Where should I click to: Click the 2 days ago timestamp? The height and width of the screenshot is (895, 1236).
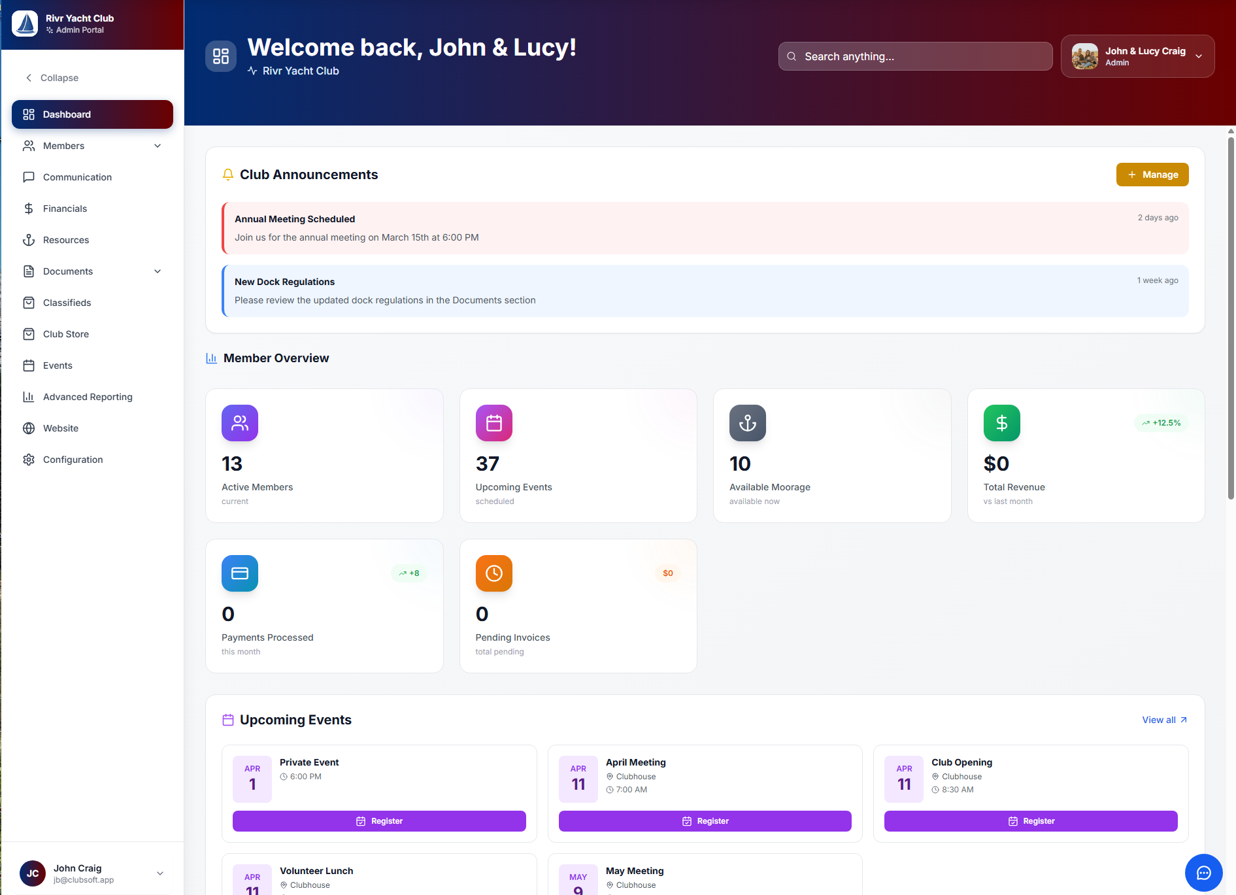1158,218
